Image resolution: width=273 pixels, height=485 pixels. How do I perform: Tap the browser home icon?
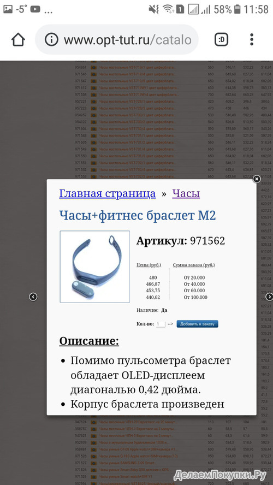(18, 39)
